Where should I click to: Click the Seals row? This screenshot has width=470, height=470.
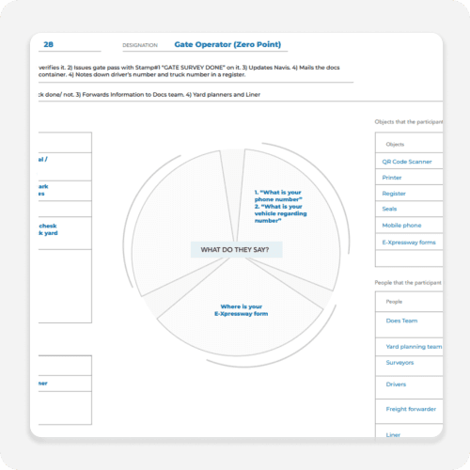(x=409, y=209)
